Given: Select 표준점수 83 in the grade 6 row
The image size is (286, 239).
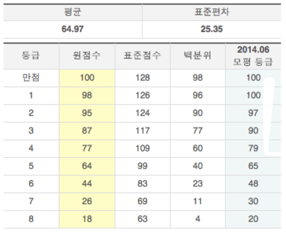Looking at the screenshot, I should coord(143,184).
